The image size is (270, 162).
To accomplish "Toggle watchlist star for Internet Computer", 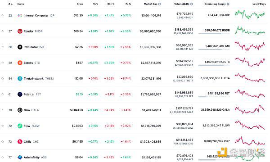I will tap(3, 15).
